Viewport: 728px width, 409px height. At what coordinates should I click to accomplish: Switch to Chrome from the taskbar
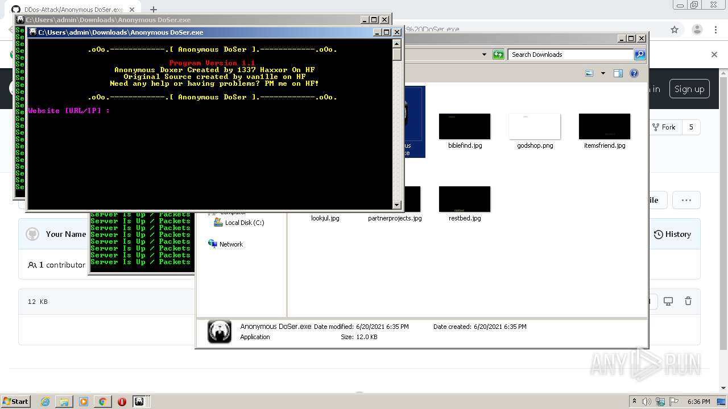coord(102,401)
